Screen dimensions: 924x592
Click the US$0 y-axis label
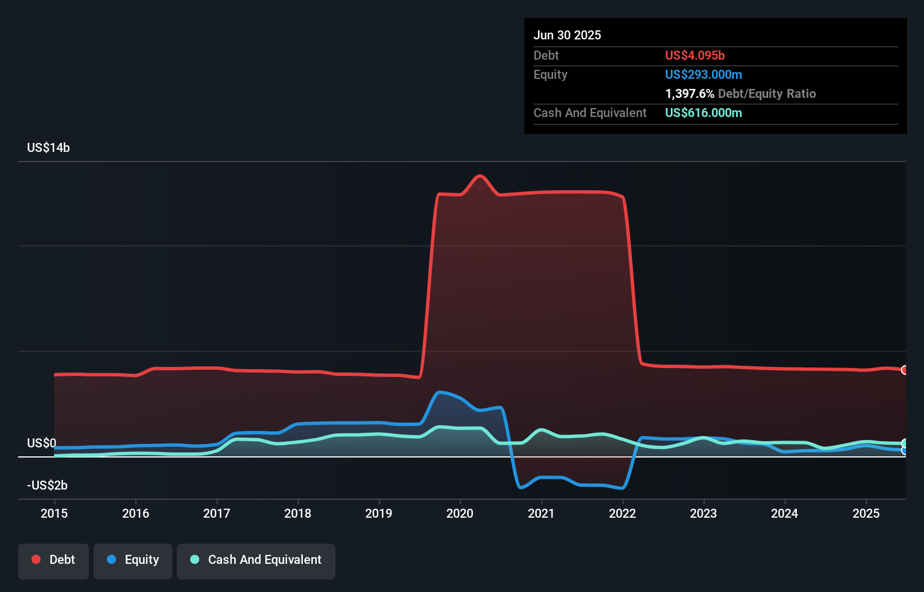(x=42, y=443)
